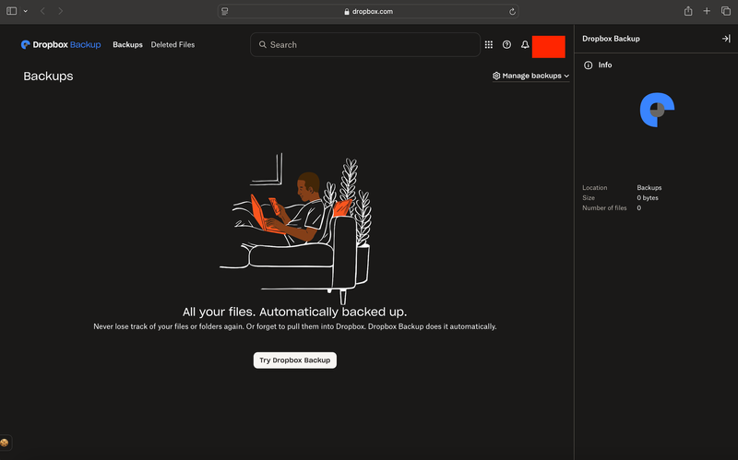Open the help question mark icon

click(506, 44)
